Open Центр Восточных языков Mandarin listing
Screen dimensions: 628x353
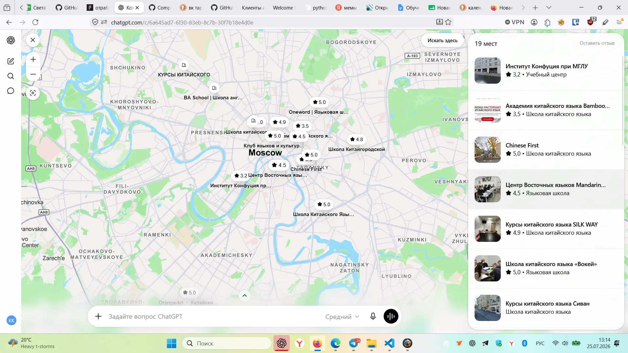[546, 189]
